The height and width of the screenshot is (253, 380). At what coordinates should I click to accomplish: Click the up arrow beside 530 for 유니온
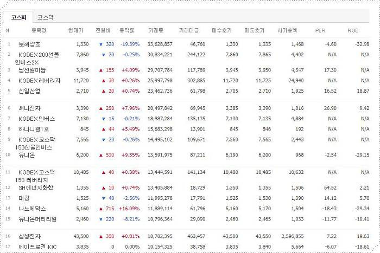[x=101, y=155]
